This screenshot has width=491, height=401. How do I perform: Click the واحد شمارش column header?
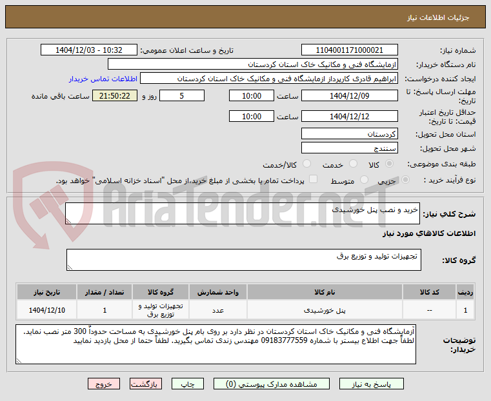click(218, 292)
